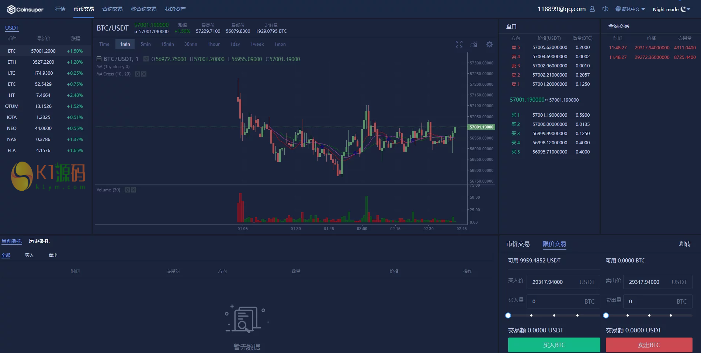This screenshot has height=353, width=701.
Task: Click the speaker announcement icon
Action: click(x=605, y=9)
